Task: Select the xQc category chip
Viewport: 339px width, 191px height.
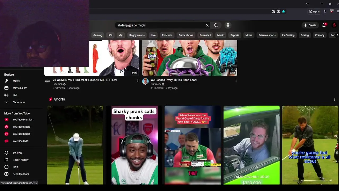Action: 121,35
